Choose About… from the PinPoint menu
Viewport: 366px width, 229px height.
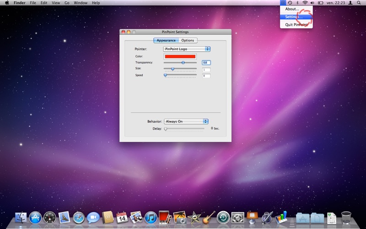[292, 9]
